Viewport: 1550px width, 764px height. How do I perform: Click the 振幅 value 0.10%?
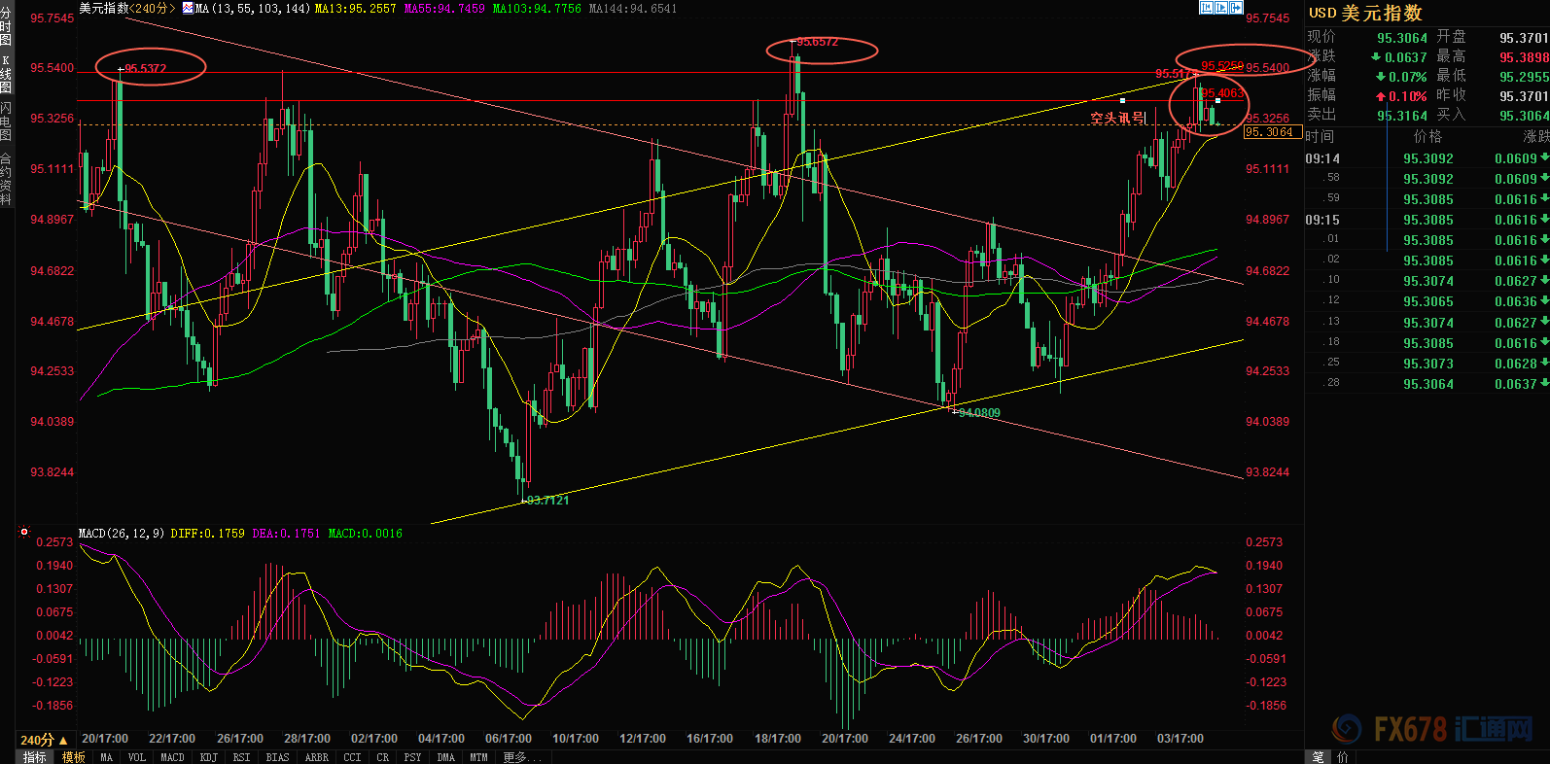point(1401,96)
